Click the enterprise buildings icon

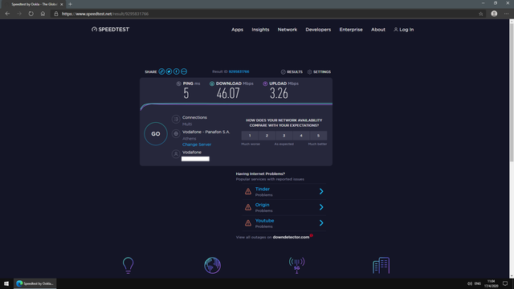[381, 265]
